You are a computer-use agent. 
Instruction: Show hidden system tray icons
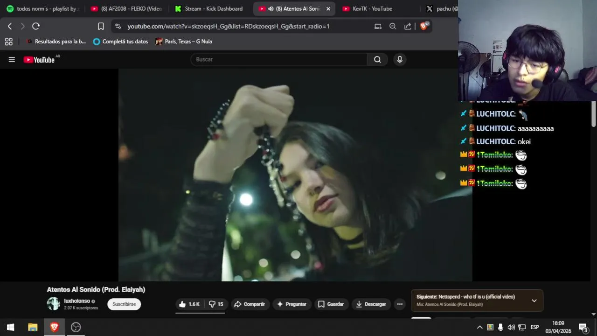pyautogui.click(x=479, y=327)
